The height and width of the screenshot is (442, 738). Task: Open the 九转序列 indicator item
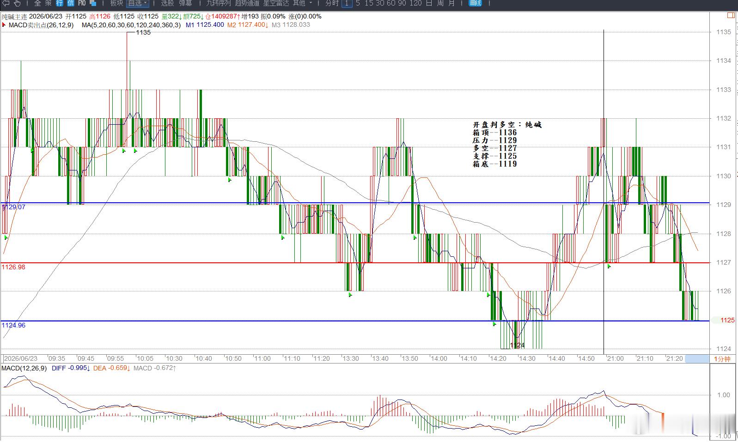(x=219, y=3)
